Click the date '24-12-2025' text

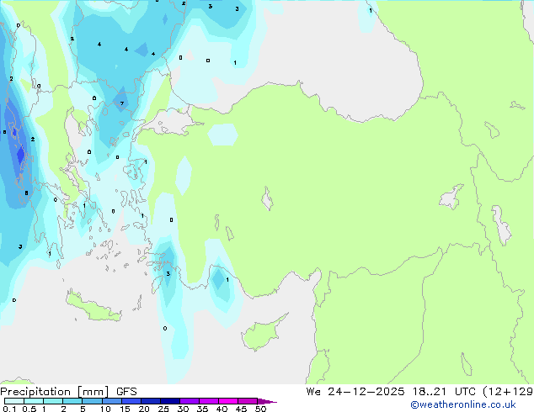(366, 392)
